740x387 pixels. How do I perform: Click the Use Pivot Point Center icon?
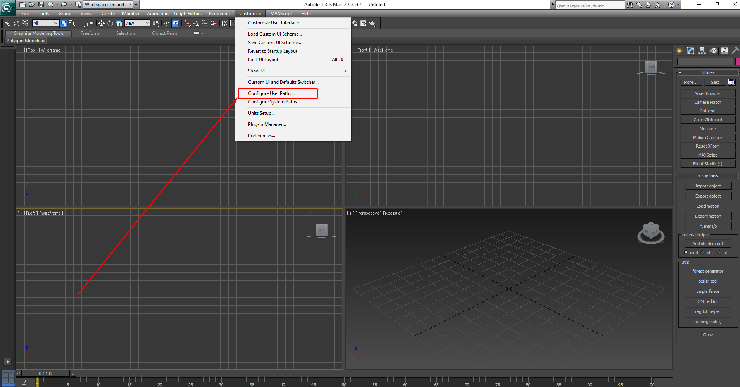click(x=155, y=23)
